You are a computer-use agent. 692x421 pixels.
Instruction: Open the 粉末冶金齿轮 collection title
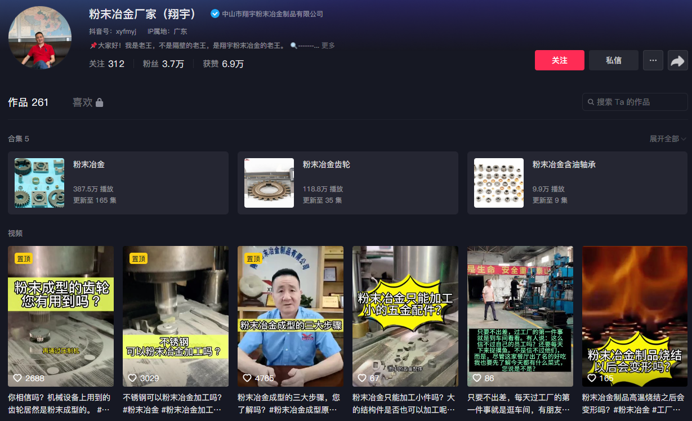[327, 165]
